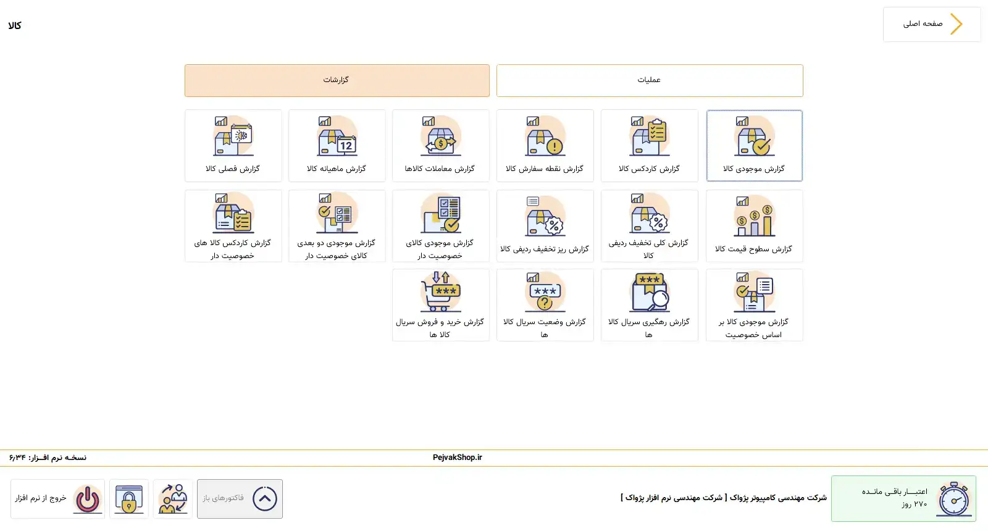
Task: Open گزارش رهگیری سریال کالا ها
Action: point(649,304)
